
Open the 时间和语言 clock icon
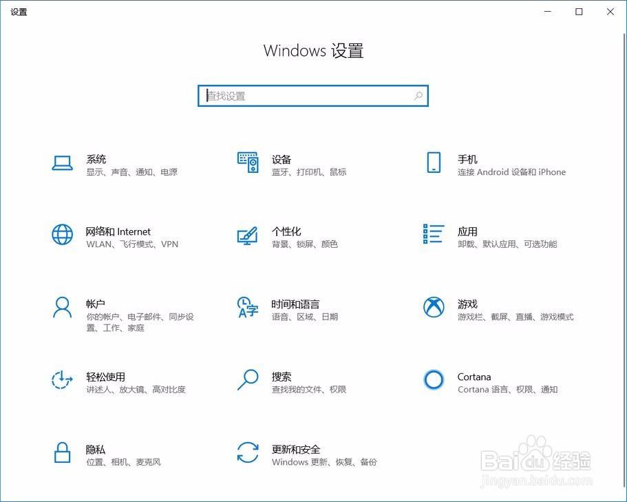pos(248,307)
